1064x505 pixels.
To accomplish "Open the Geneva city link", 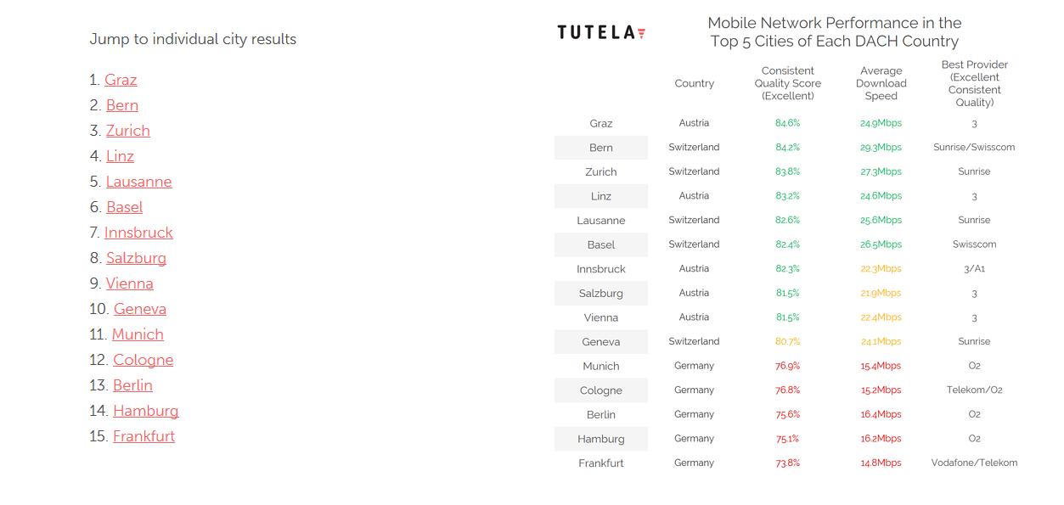I will click(140, 309).
